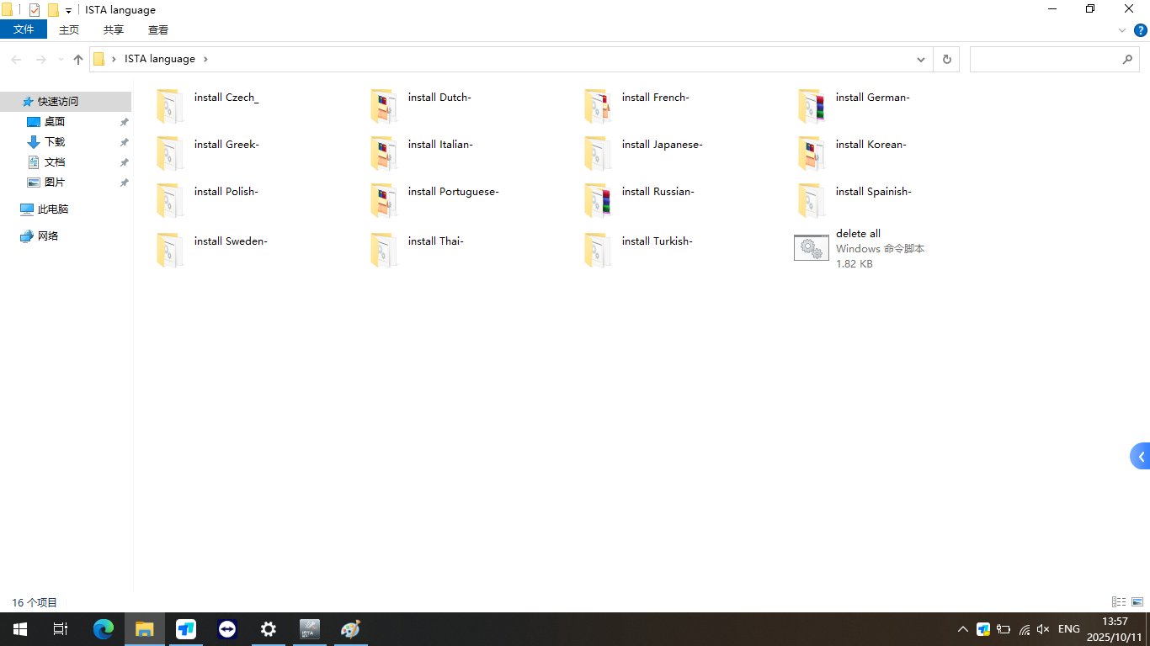Screen dimensions: 1150x646
Task: Switch to large icons view layout
Action: (1137, 601)
